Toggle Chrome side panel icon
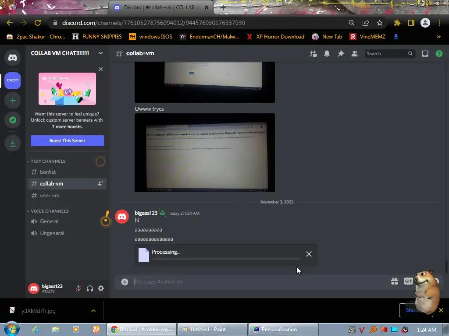Screen dimensions: 449x336 tap(411, 23)
